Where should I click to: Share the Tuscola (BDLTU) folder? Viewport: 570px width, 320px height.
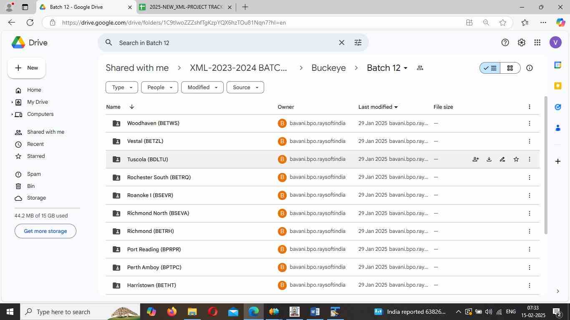[475, 159]
